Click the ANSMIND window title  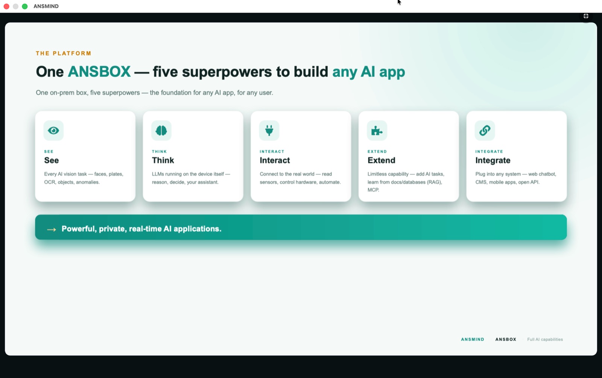tap(46, 6)
